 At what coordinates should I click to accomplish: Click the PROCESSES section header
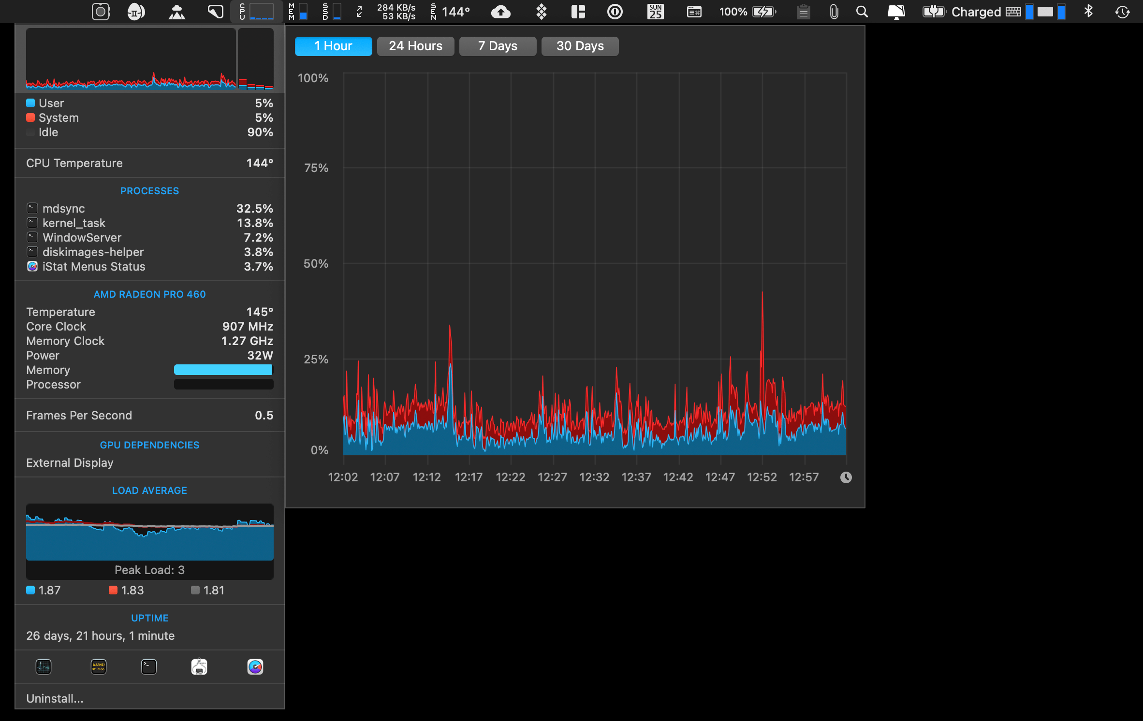coord(150,191)
